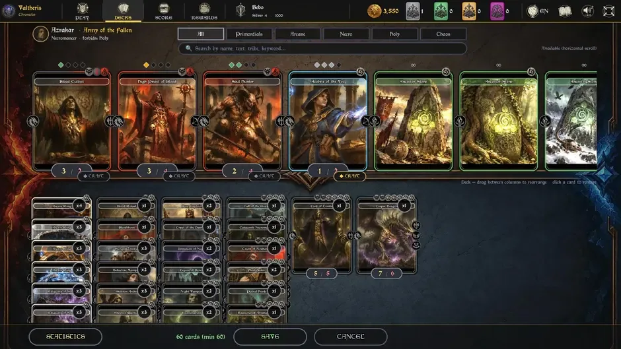
Task: Click the green card pack icon
Action: tap(441, 11)
